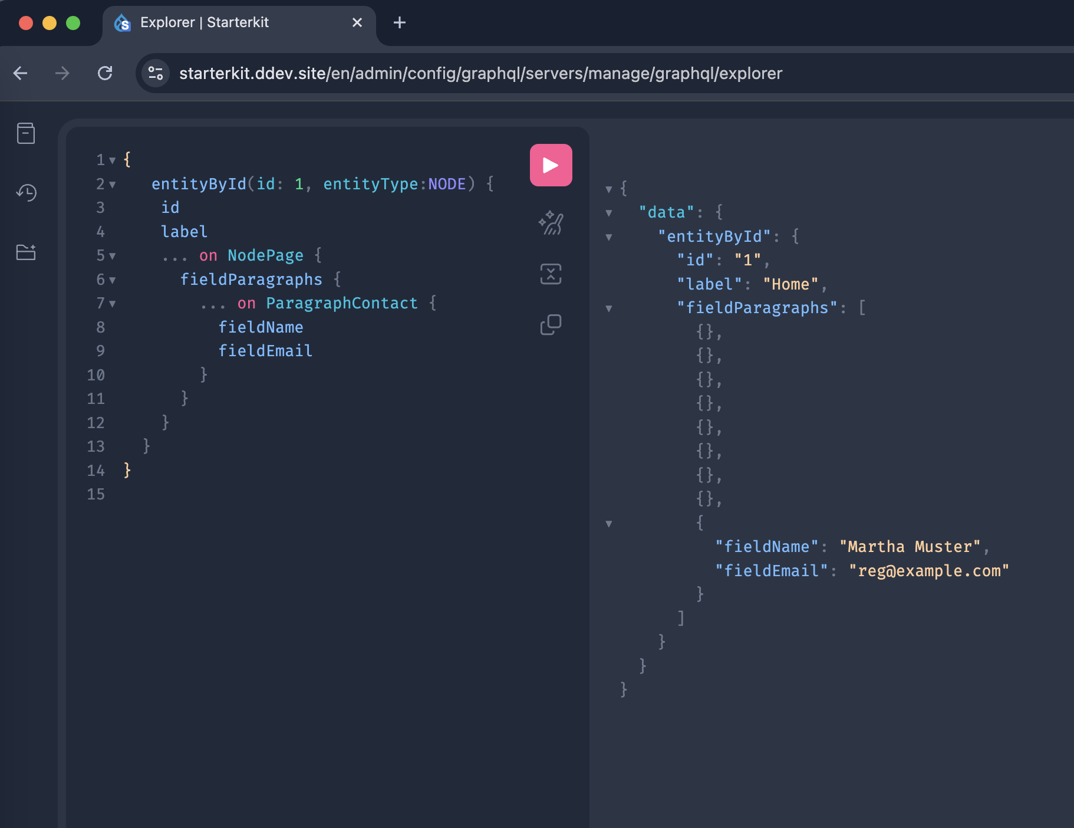Collapse the root response object arrow
The image size is (1074, 828).
609,189
